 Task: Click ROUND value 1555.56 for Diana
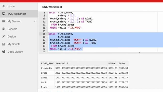113,87
